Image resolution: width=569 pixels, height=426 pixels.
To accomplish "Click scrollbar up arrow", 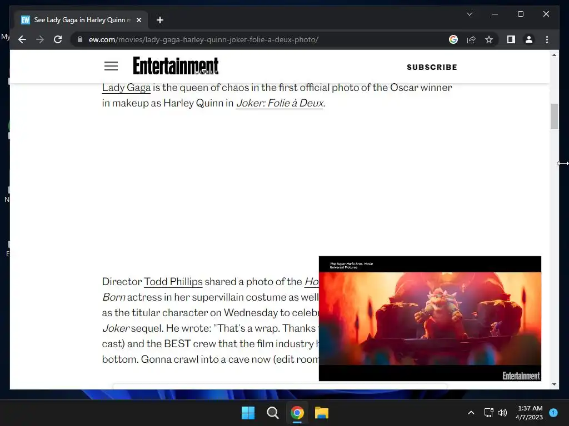I will click(554, 55).
